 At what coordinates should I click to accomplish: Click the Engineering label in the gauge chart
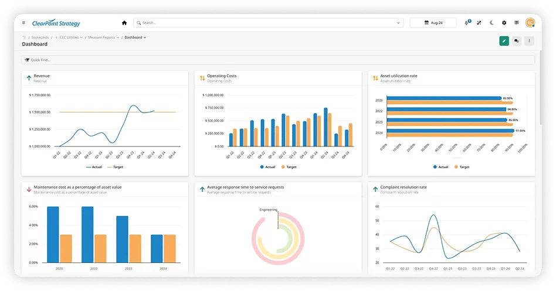[268, 210]
